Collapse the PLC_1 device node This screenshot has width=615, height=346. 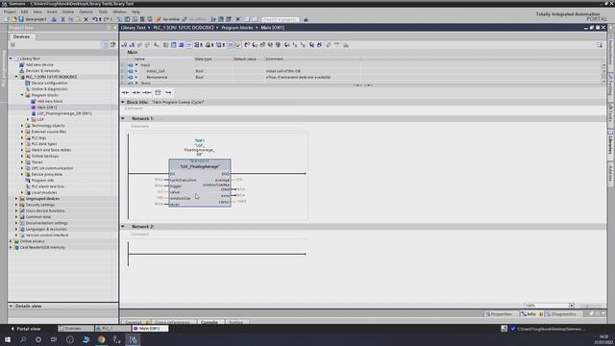click(16, 77)
